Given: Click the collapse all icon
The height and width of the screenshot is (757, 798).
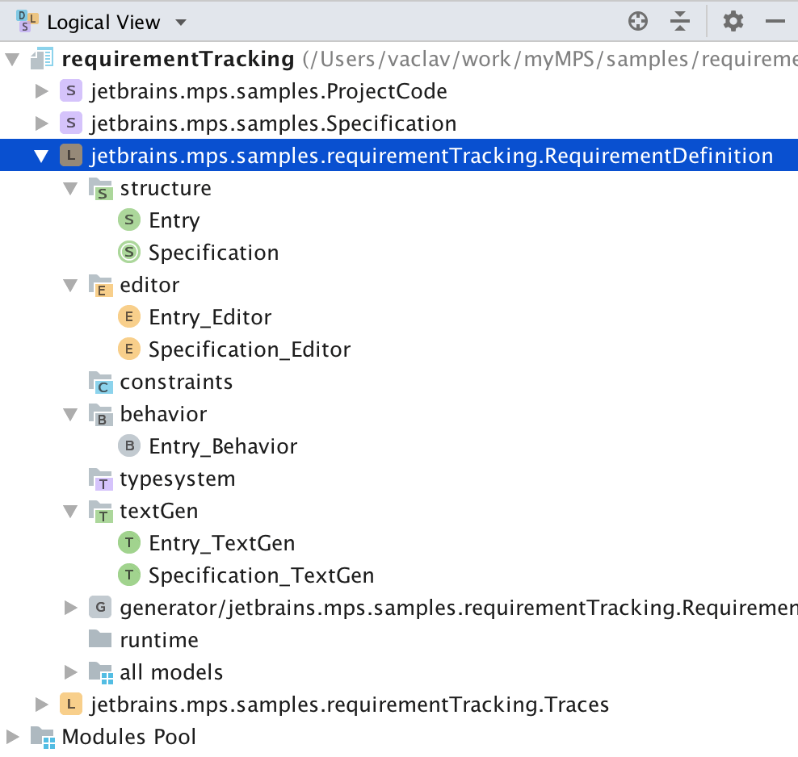Looking at the screenshot, I should [680, 22].
